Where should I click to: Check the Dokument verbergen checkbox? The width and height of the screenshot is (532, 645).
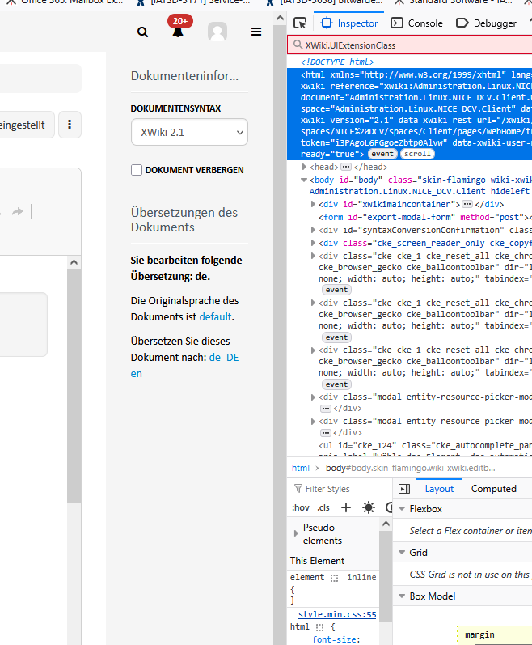coord(137,170)
